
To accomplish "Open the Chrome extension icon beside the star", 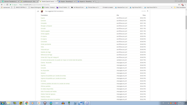I will [182, 5].
